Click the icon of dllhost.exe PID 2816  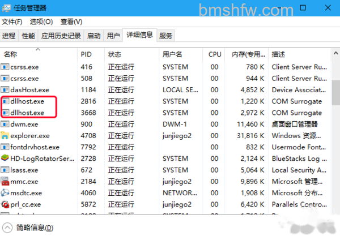[x=5, y=101]
